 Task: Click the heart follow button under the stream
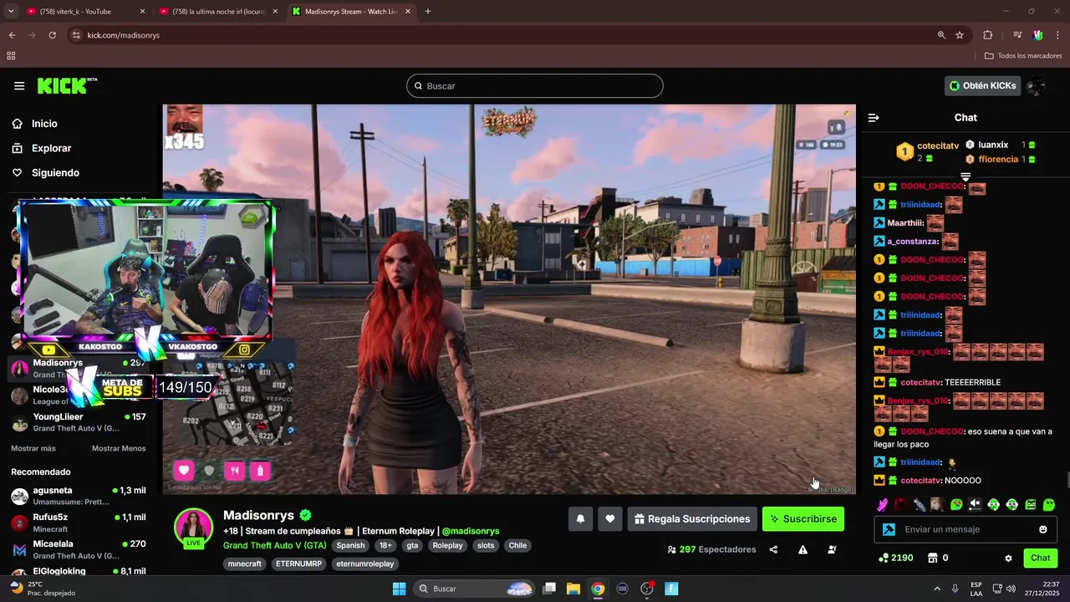pyautogui.click(x=610, y=519)
